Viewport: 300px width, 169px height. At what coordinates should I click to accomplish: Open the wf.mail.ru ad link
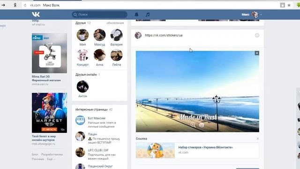click(38, 24)
